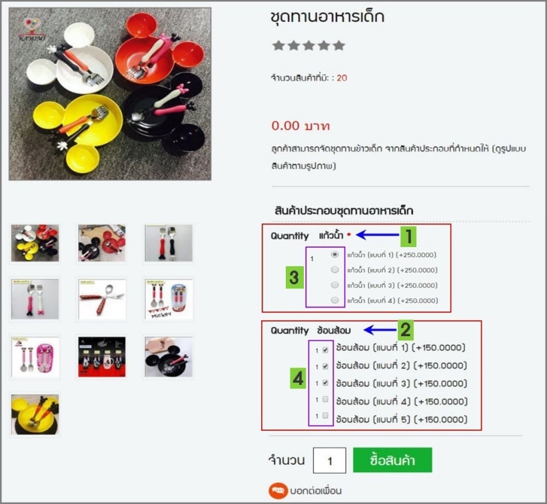Viewport: 547px width, 504px height.
Task: Click the main product image
Action: coord(110,94)
